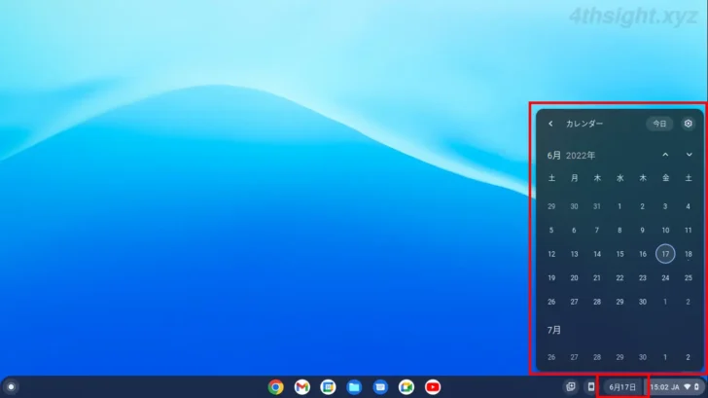Select date 22 in the calendar
Image resolution: width=708 pixels, height=398 pixels.
pyautogui.click(x=619, y=278)
